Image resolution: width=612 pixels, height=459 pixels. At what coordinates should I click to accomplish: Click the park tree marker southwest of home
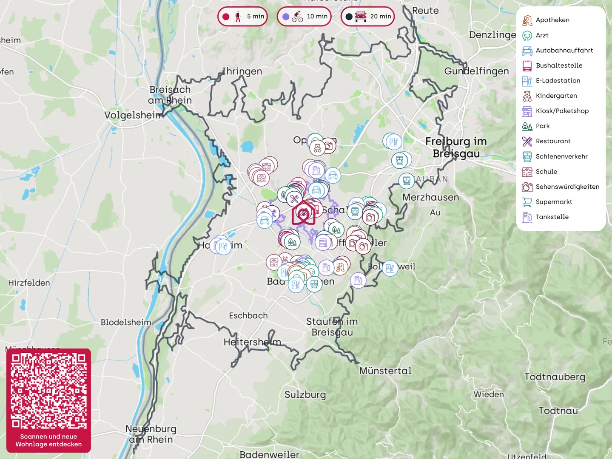click(292, 242)
